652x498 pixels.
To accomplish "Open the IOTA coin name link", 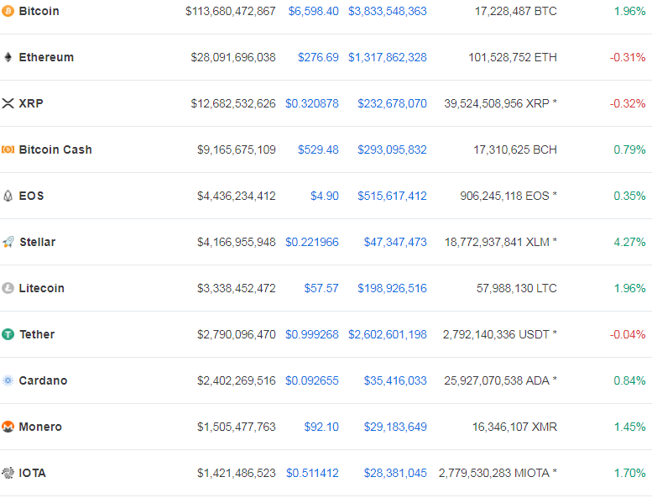I will pos(33,473).
